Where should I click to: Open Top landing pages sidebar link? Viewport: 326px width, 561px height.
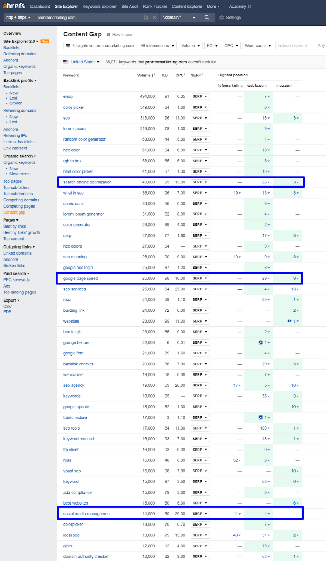click(x=20, y=292)
